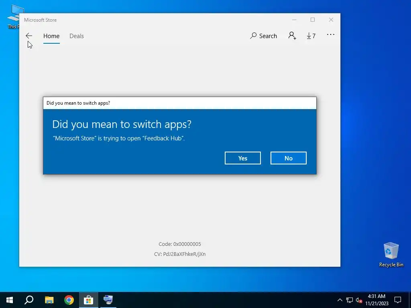Click the muted volume tray icon
Screen dimensions: 411x308
point(359,300)
